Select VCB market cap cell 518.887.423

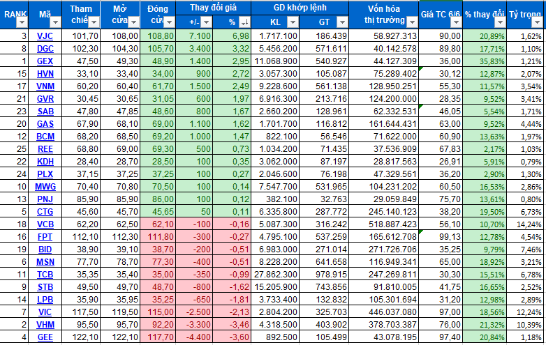(383, 224)
